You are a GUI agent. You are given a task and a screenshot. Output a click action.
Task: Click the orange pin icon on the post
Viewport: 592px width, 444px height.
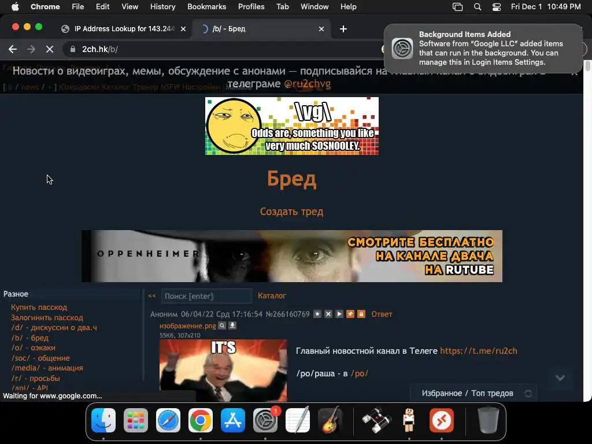pos(350,314)
